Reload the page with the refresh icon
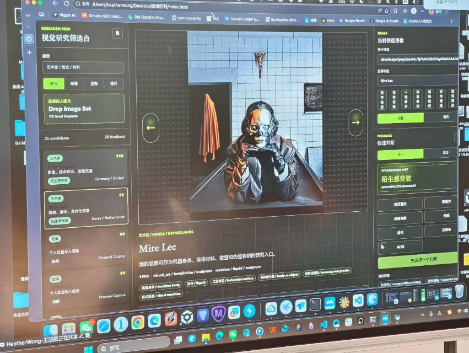Screen dimensions: 469x353 tap(66, 3)
